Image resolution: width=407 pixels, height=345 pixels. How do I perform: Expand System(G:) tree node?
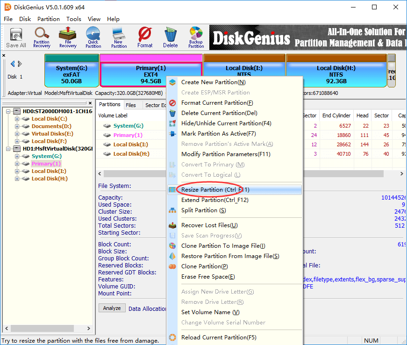tap(17, 156)
